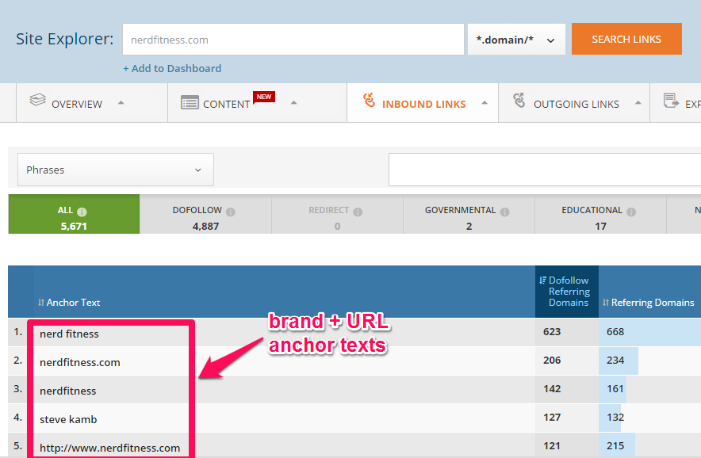
Task: Expand the Content tab arrow
Action: click(293, 103)
